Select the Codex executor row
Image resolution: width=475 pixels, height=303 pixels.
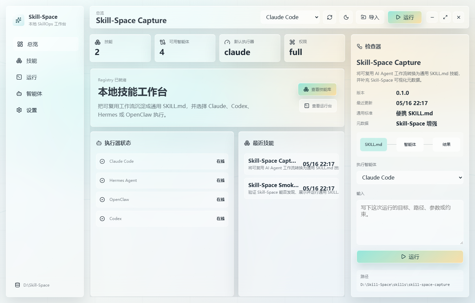pyautogui.click(x=162, y=219)
